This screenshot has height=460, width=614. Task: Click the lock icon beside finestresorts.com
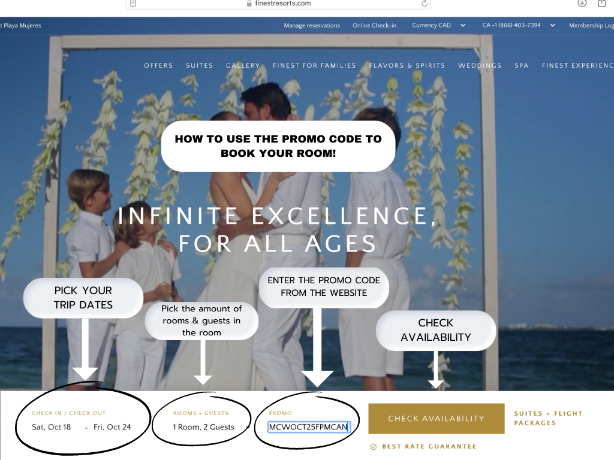[249, 4]
